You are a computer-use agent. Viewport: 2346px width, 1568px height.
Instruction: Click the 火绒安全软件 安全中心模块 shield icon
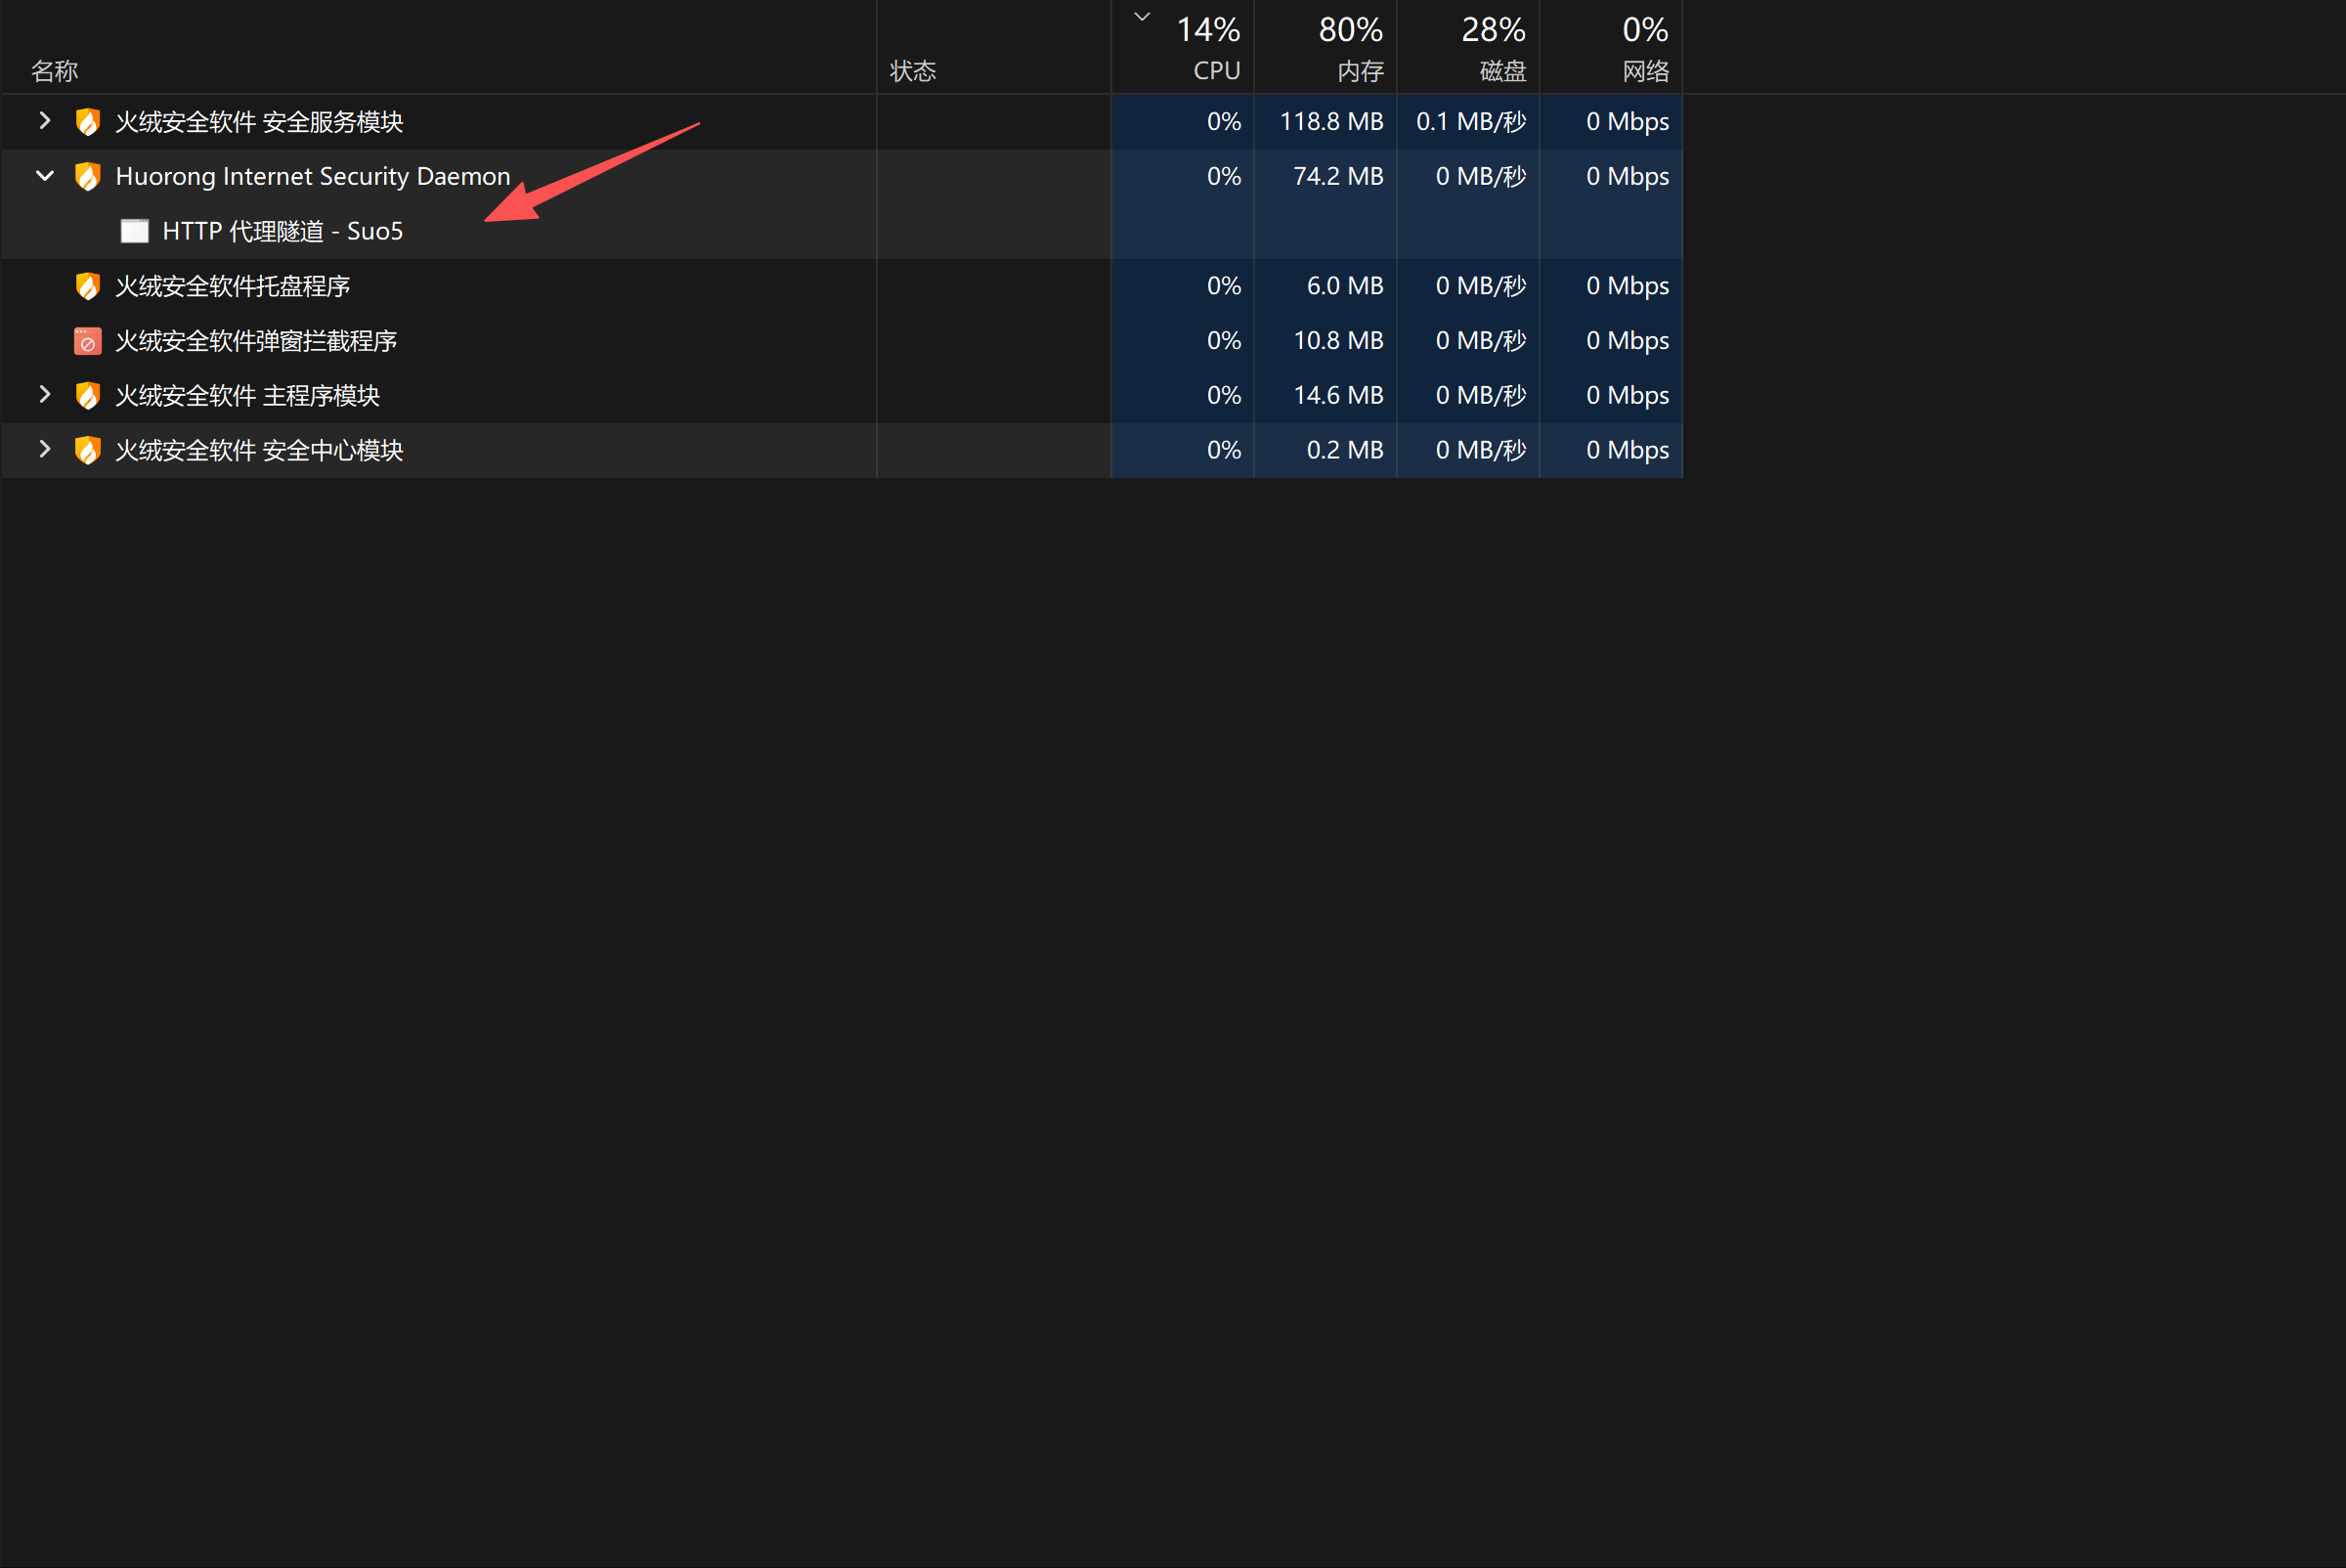tap(88, 450)
